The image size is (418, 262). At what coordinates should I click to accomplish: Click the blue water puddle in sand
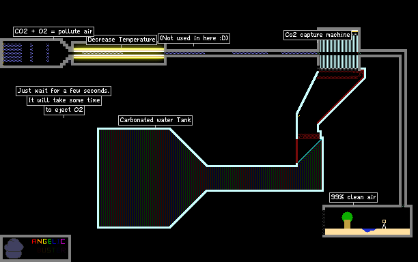coord(369,230)
